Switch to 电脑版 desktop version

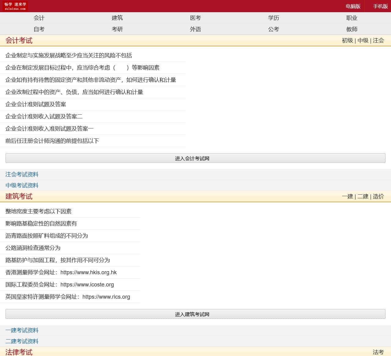coord(353,6)
